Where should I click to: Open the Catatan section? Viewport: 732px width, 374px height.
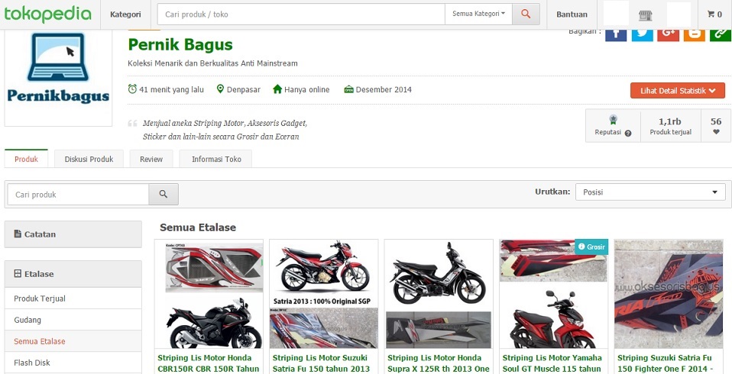(73, 234)
